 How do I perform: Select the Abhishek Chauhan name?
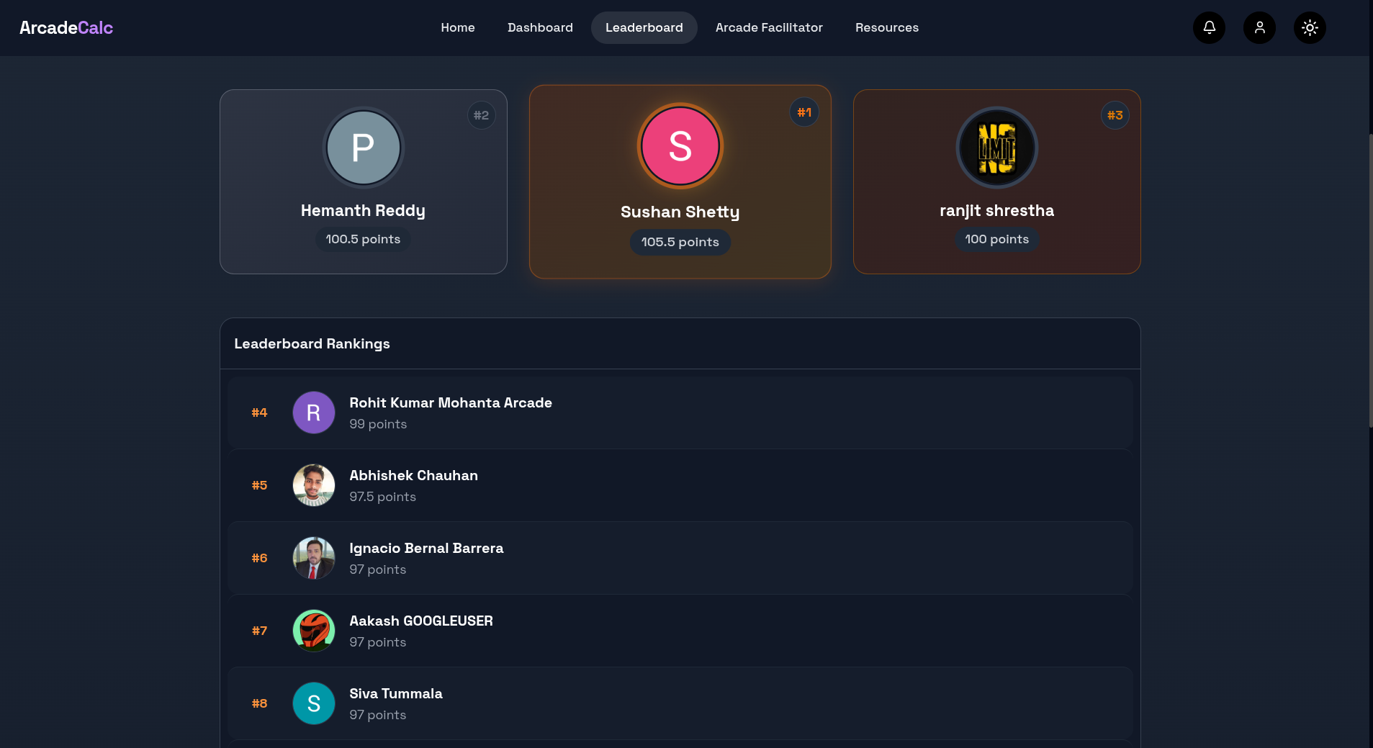[413, 476]
